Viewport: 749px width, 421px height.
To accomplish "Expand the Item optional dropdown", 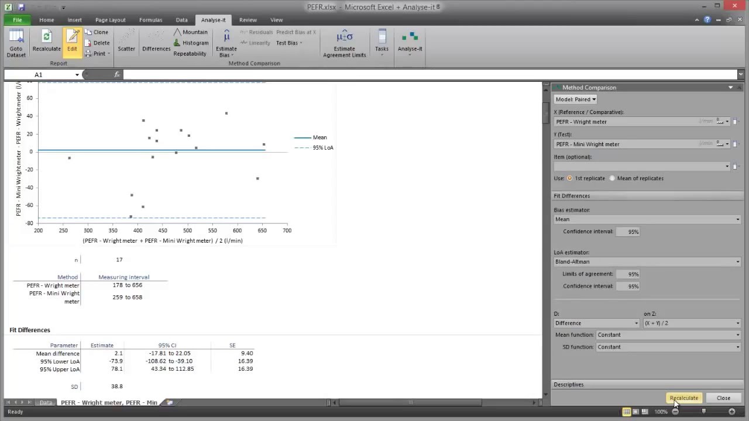I will pyautogui.click(x=727, y=166).
